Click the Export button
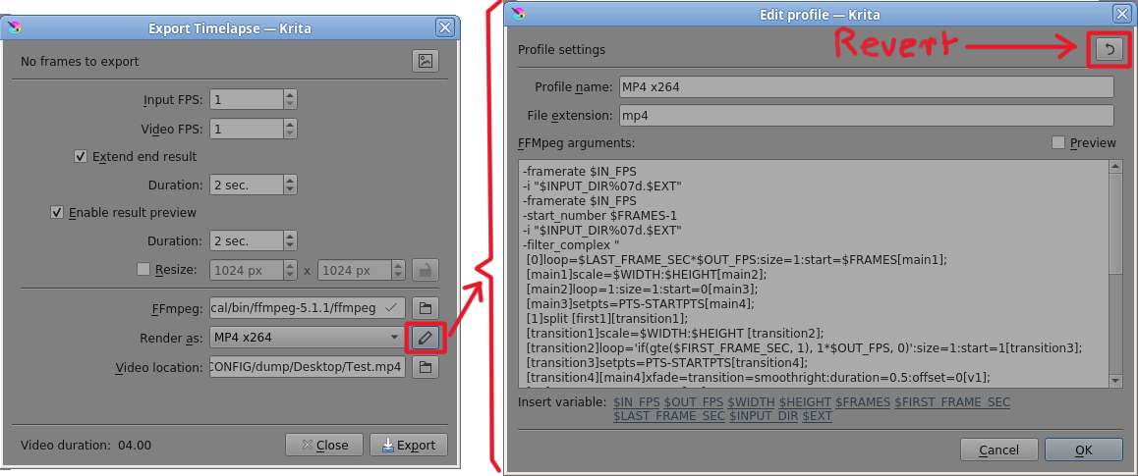1138x476 pixels. pos(409,445)
